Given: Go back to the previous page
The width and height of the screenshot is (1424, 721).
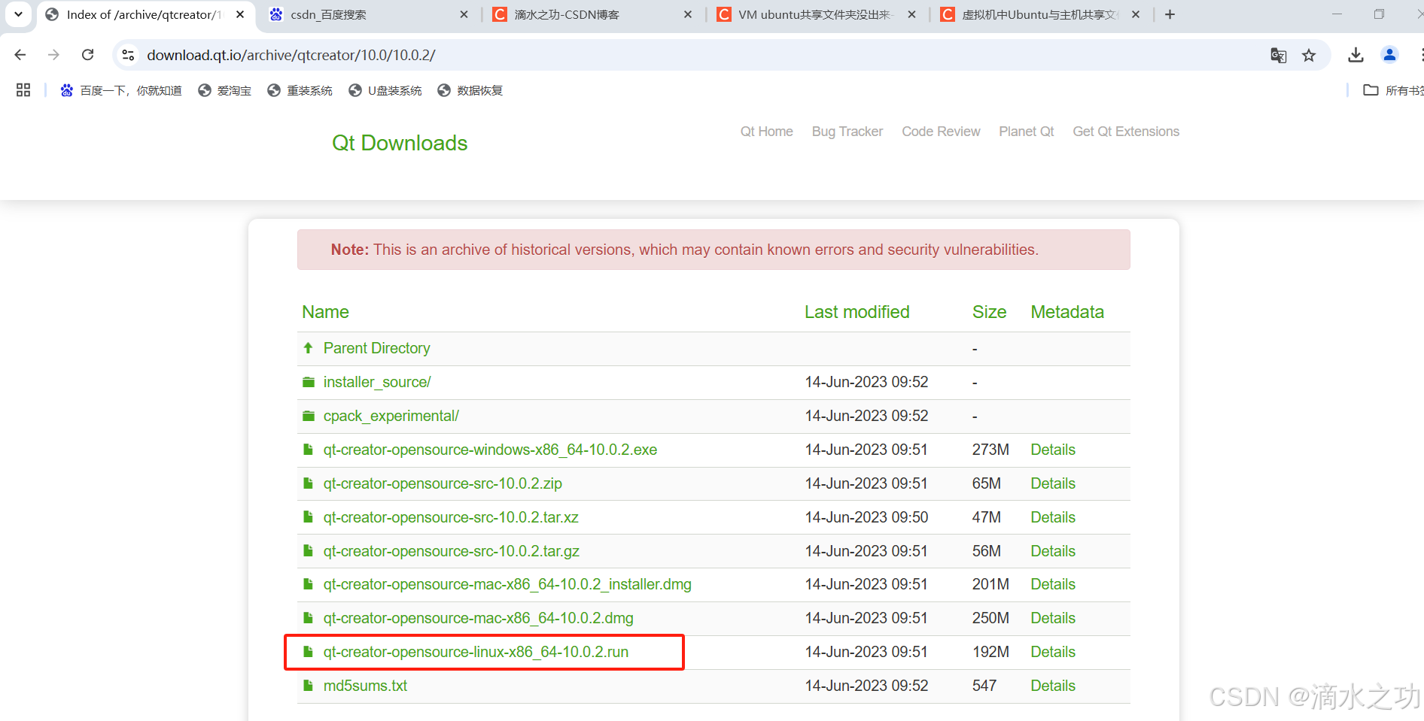Looking at the screenshot, I should [x=20, y=55].
